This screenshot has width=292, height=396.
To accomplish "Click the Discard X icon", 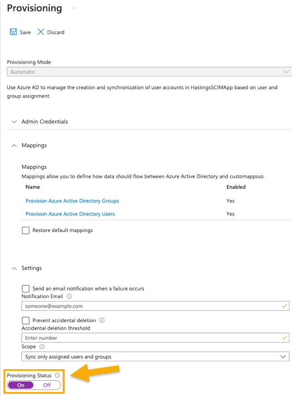I will point(40,32).
